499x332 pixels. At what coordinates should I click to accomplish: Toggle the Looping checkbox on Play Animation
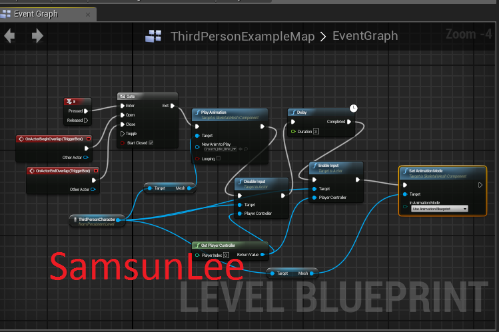[219, 158]
